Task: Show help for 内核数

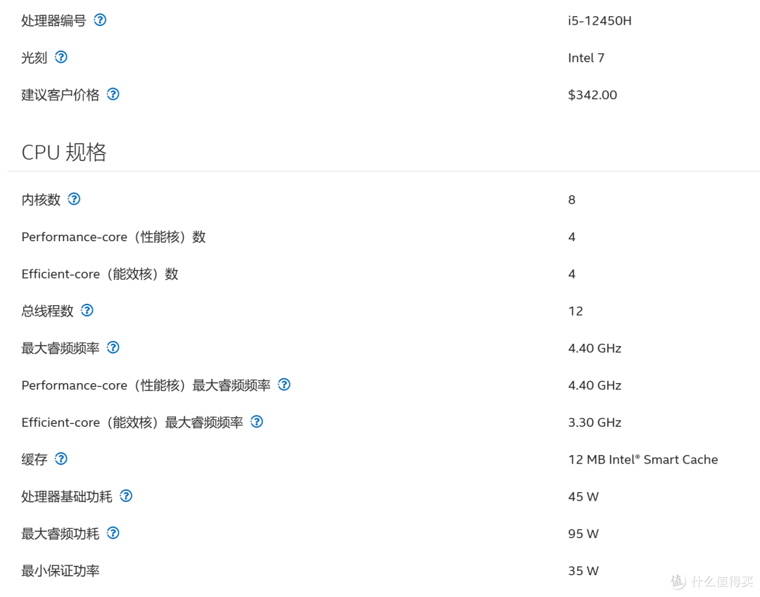Action: click(74, 199)
